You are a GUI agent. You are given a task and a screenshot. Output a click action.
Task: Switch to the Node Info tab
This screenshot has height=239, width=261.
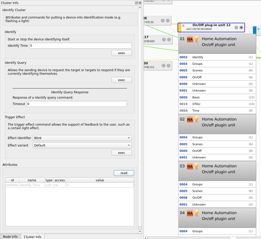10,237
